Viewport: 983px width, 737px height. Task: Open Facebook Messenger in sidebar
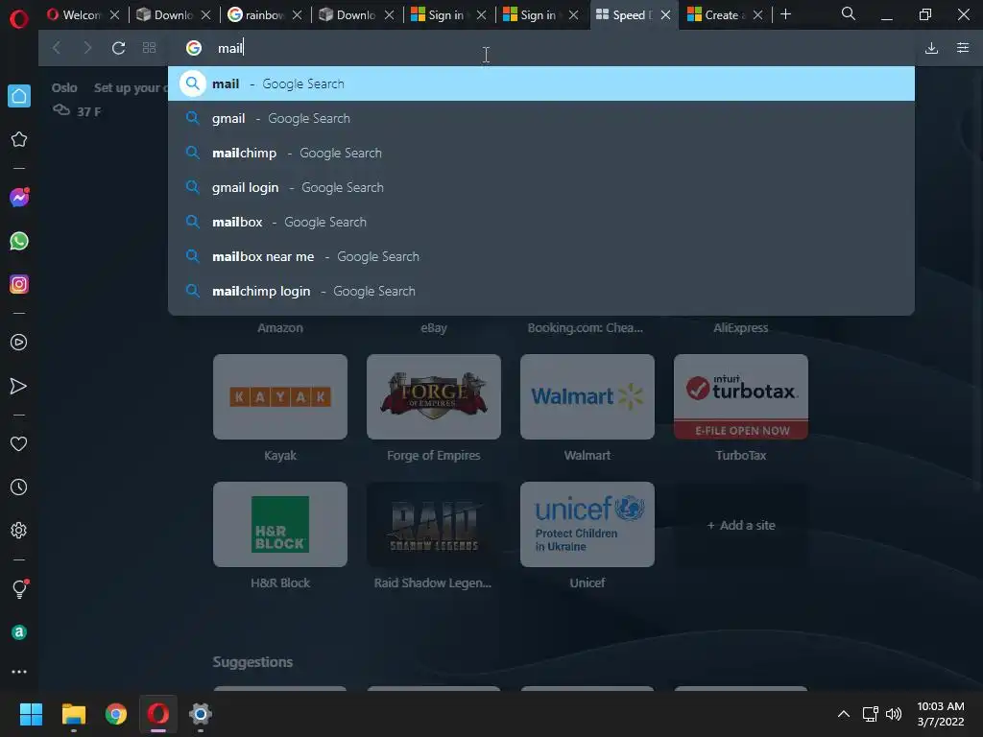pyautogui.click(x=19, y=198)
